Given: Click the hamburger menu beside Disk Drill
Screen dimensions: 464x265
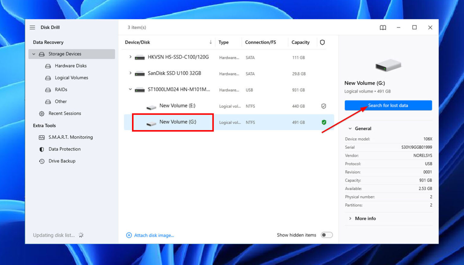Looking at the screenshot, I should tap(32, 27).
